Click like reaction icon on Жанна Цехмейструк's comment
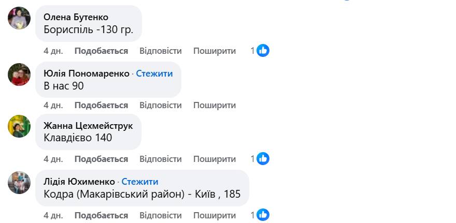456x223 pixels. (x=263, y=159)
